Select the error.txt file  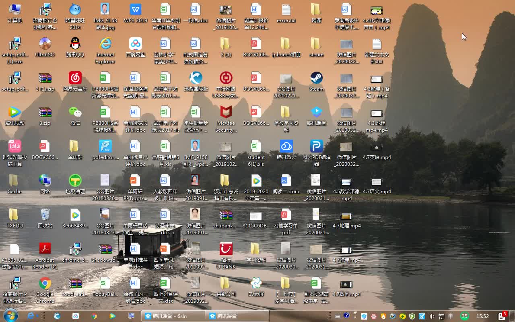(x=286, y=14)
